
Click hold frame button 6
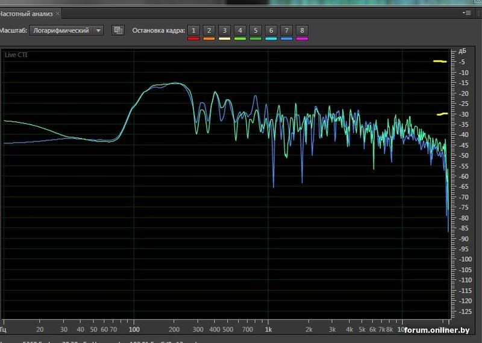pos(271,30)
